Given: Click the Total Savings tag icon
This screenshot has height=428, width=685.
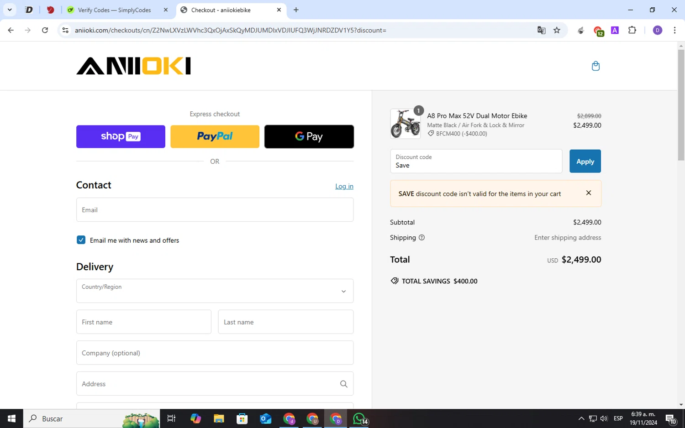Looking at the screenshot, I should (395, 281).
